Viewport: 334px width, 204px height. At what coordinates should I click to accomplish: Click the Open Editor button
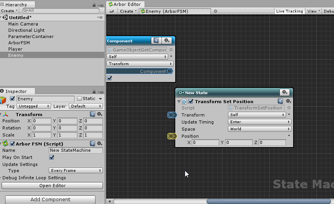point(53,186)
